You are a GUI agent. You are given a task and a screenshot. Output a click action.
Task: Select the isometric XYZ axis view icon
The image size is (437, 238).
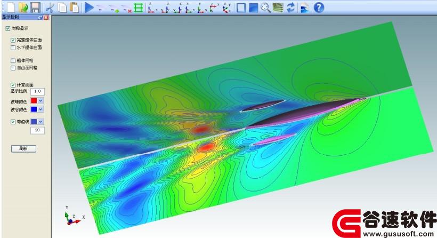(227, 7)
